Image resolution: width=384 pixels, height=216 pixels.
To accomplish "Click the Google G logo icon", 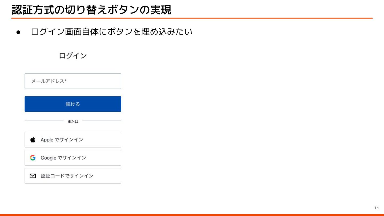I will click(33, 158).
